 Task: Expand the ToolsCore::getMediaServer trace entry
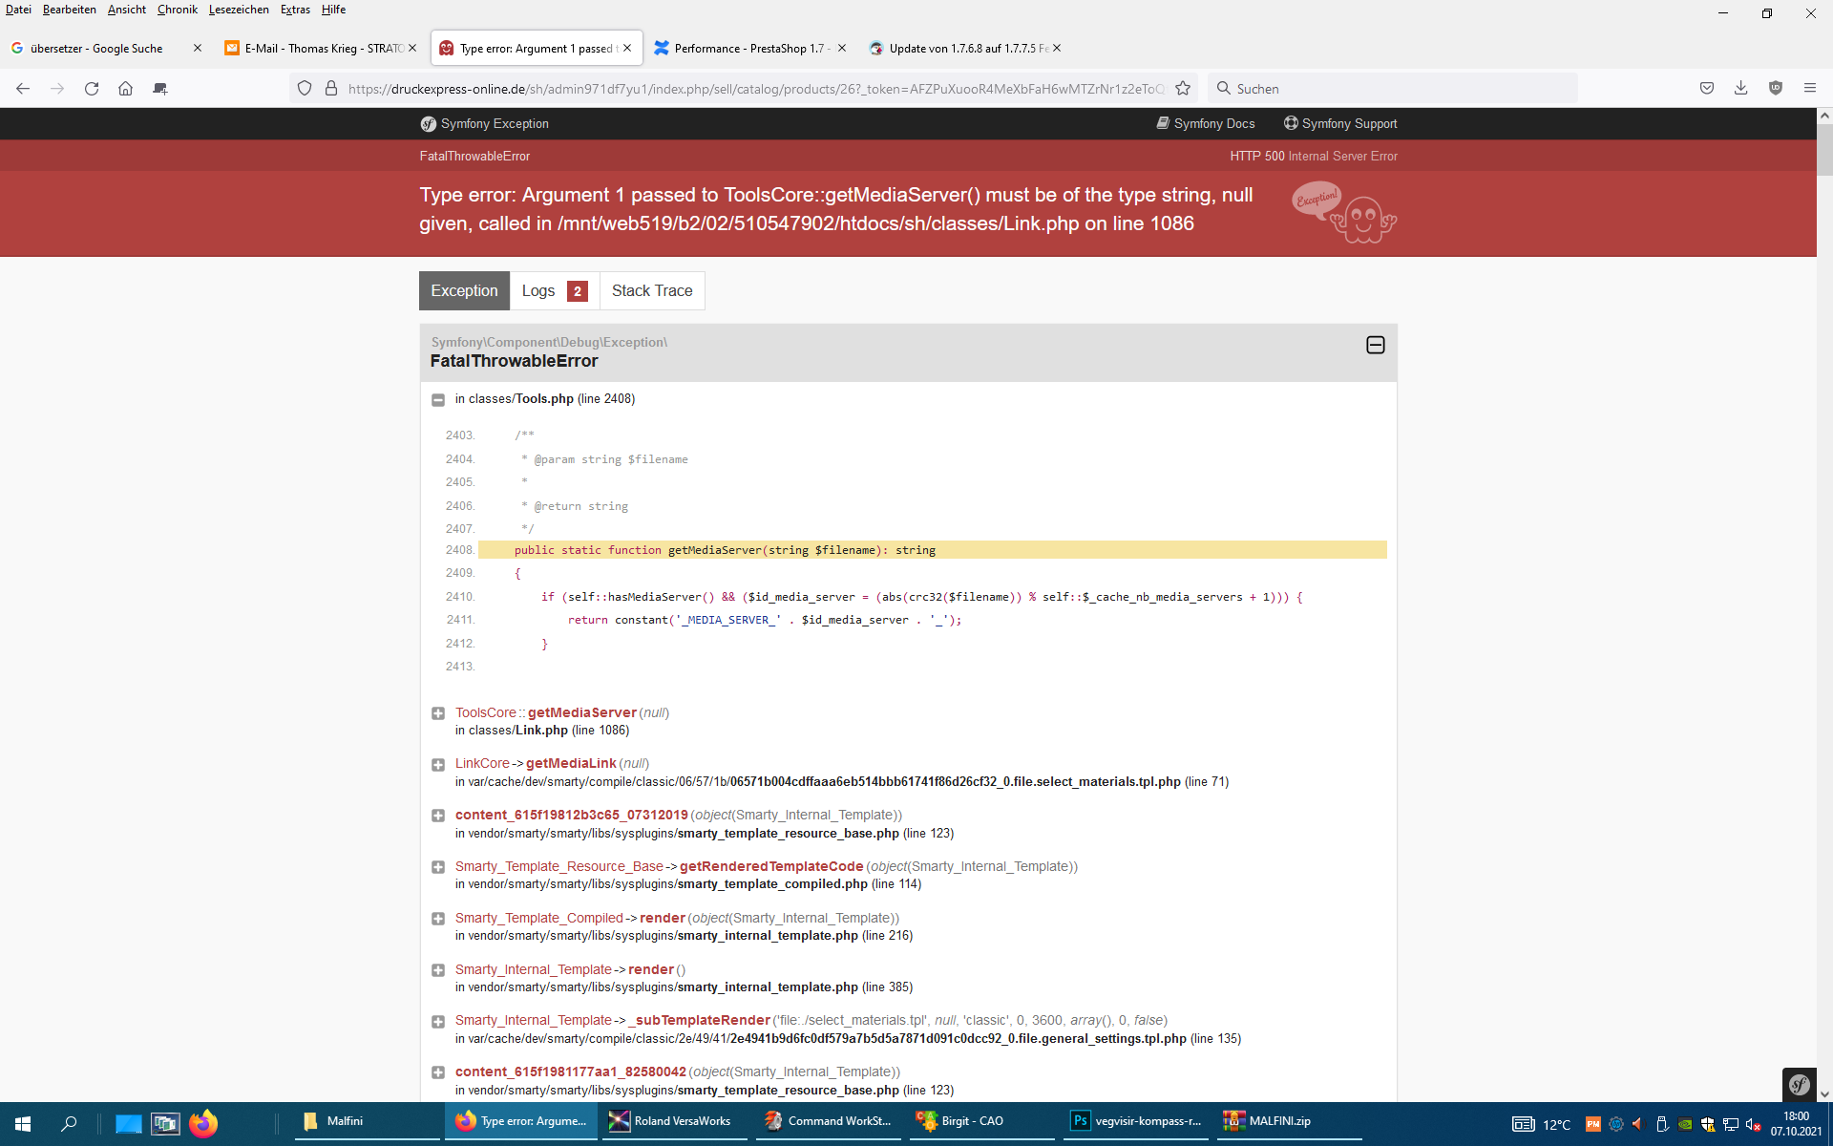438,713
